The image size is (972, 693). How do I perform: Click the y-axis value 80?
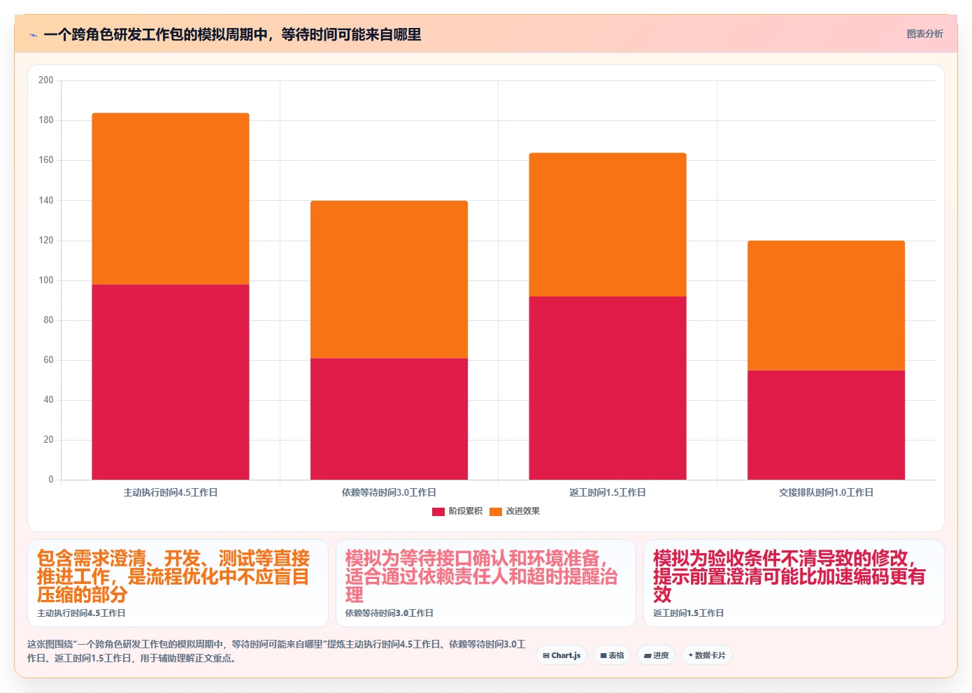[x=48, y=320]
